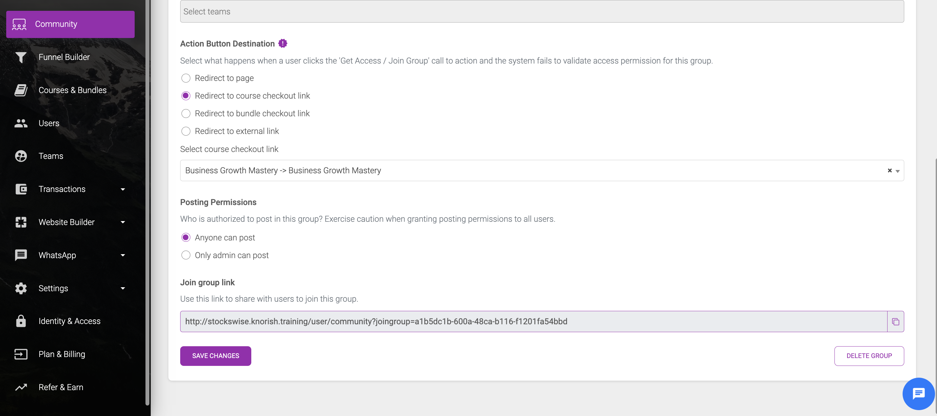Expand the WhatsApp submenu arrow
This screenshot has width=937, height=416.
pyautogui.click(x=123, y=255)
